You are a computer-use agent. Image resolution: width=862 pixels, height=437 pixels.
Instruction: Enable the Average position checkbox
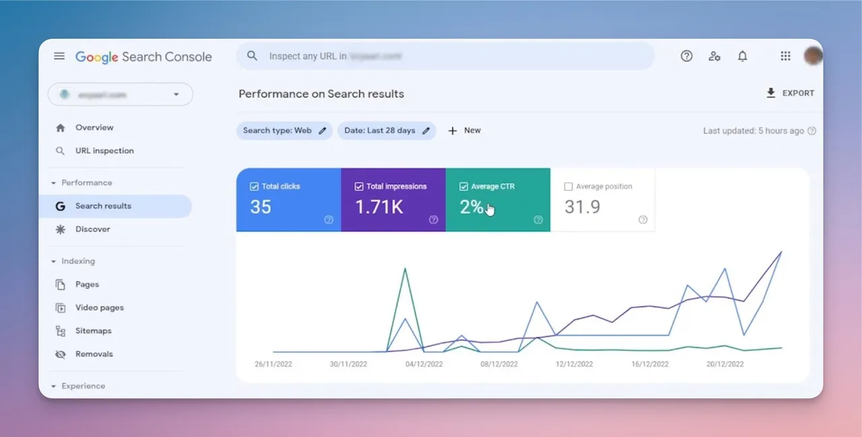pos(568,186)
